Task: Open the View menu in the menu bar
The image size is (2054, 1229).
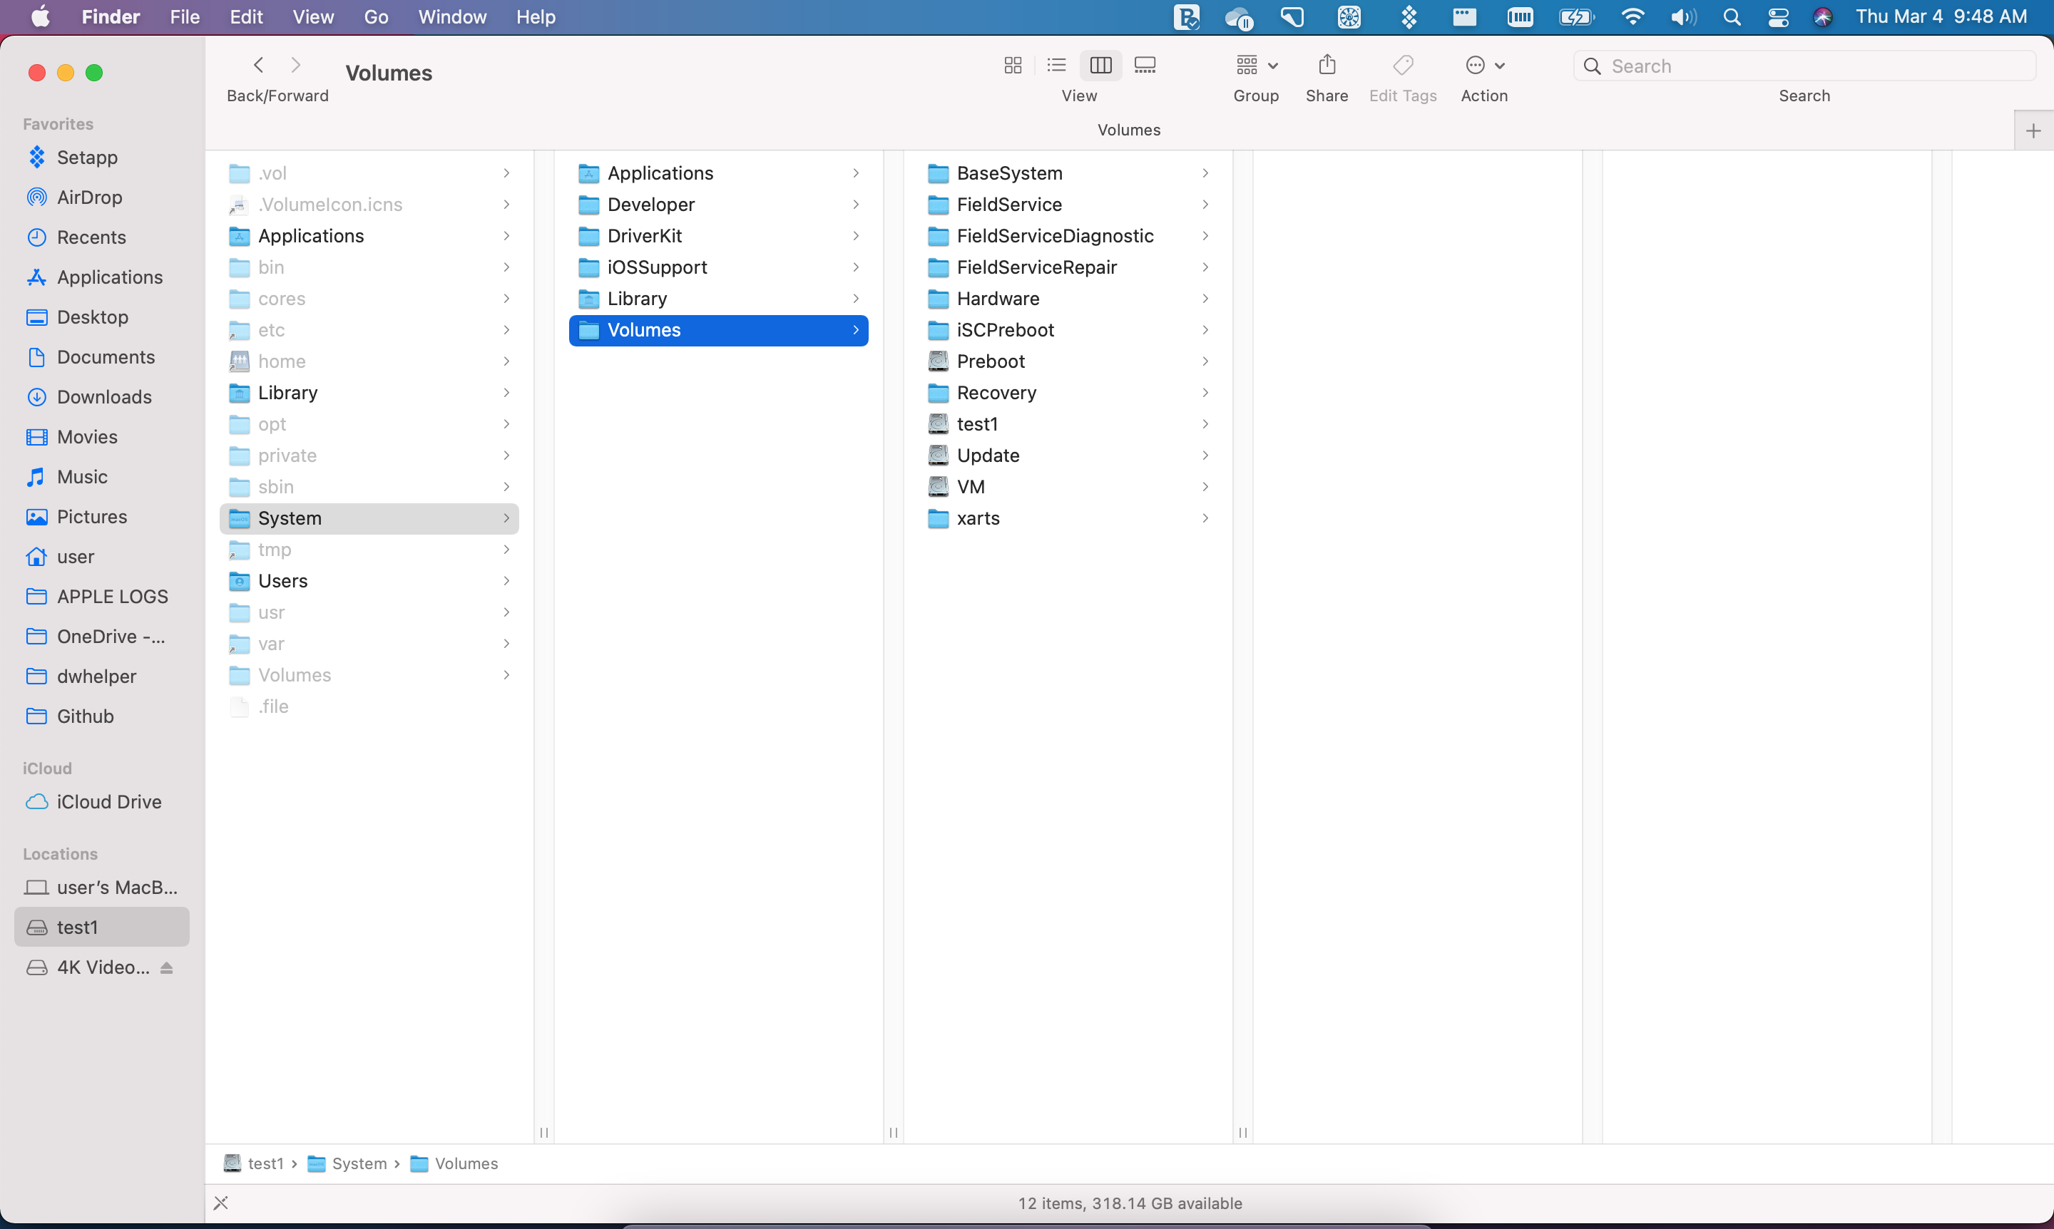Action: pyautogui.click(x=312, y=17)
